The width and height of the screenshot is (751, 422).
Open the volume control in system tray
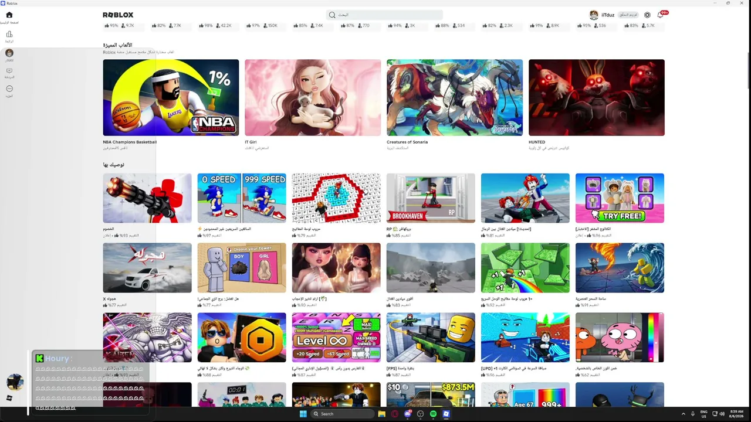point(722,414)
